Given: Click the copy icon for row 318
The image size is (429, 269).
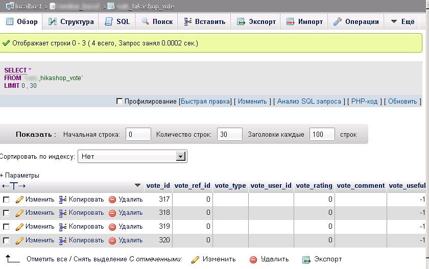Looking at the screenshot, I should tap(63, 213).
